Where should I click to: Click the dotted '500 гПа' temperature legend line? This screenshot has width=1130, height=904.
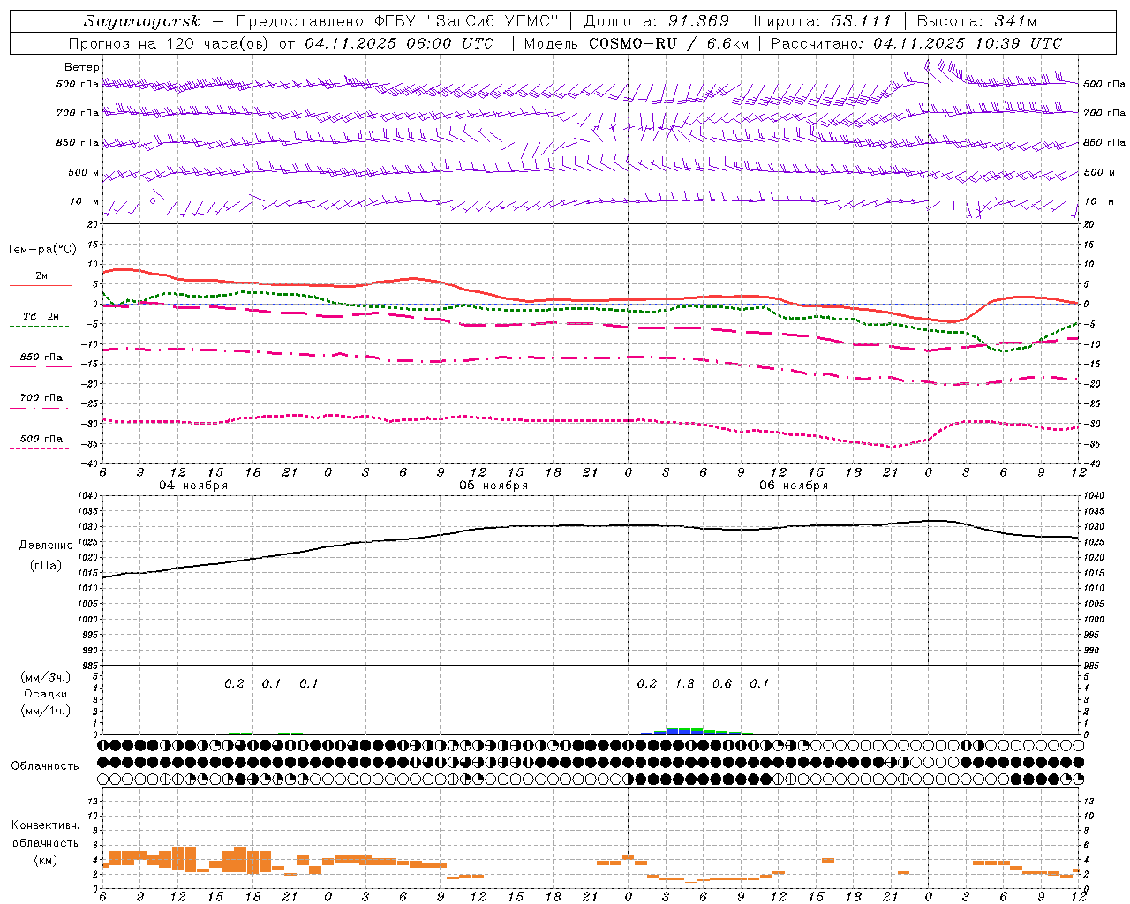[x=39, y=448]
